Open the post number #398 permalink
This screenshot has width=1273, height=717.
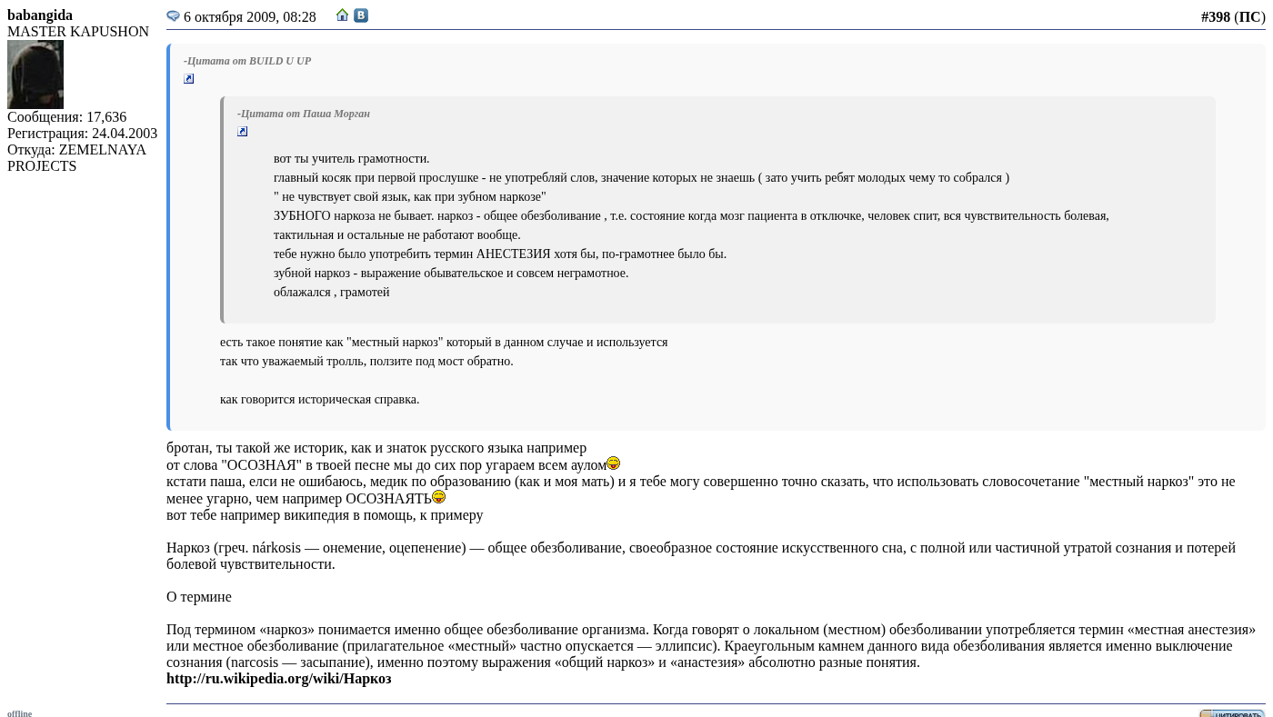(1215, 17)
